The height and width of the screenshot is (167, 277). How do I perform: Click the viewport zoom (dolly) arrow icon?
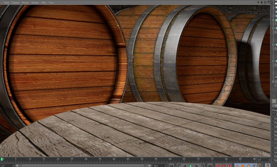tap(261, 2)
